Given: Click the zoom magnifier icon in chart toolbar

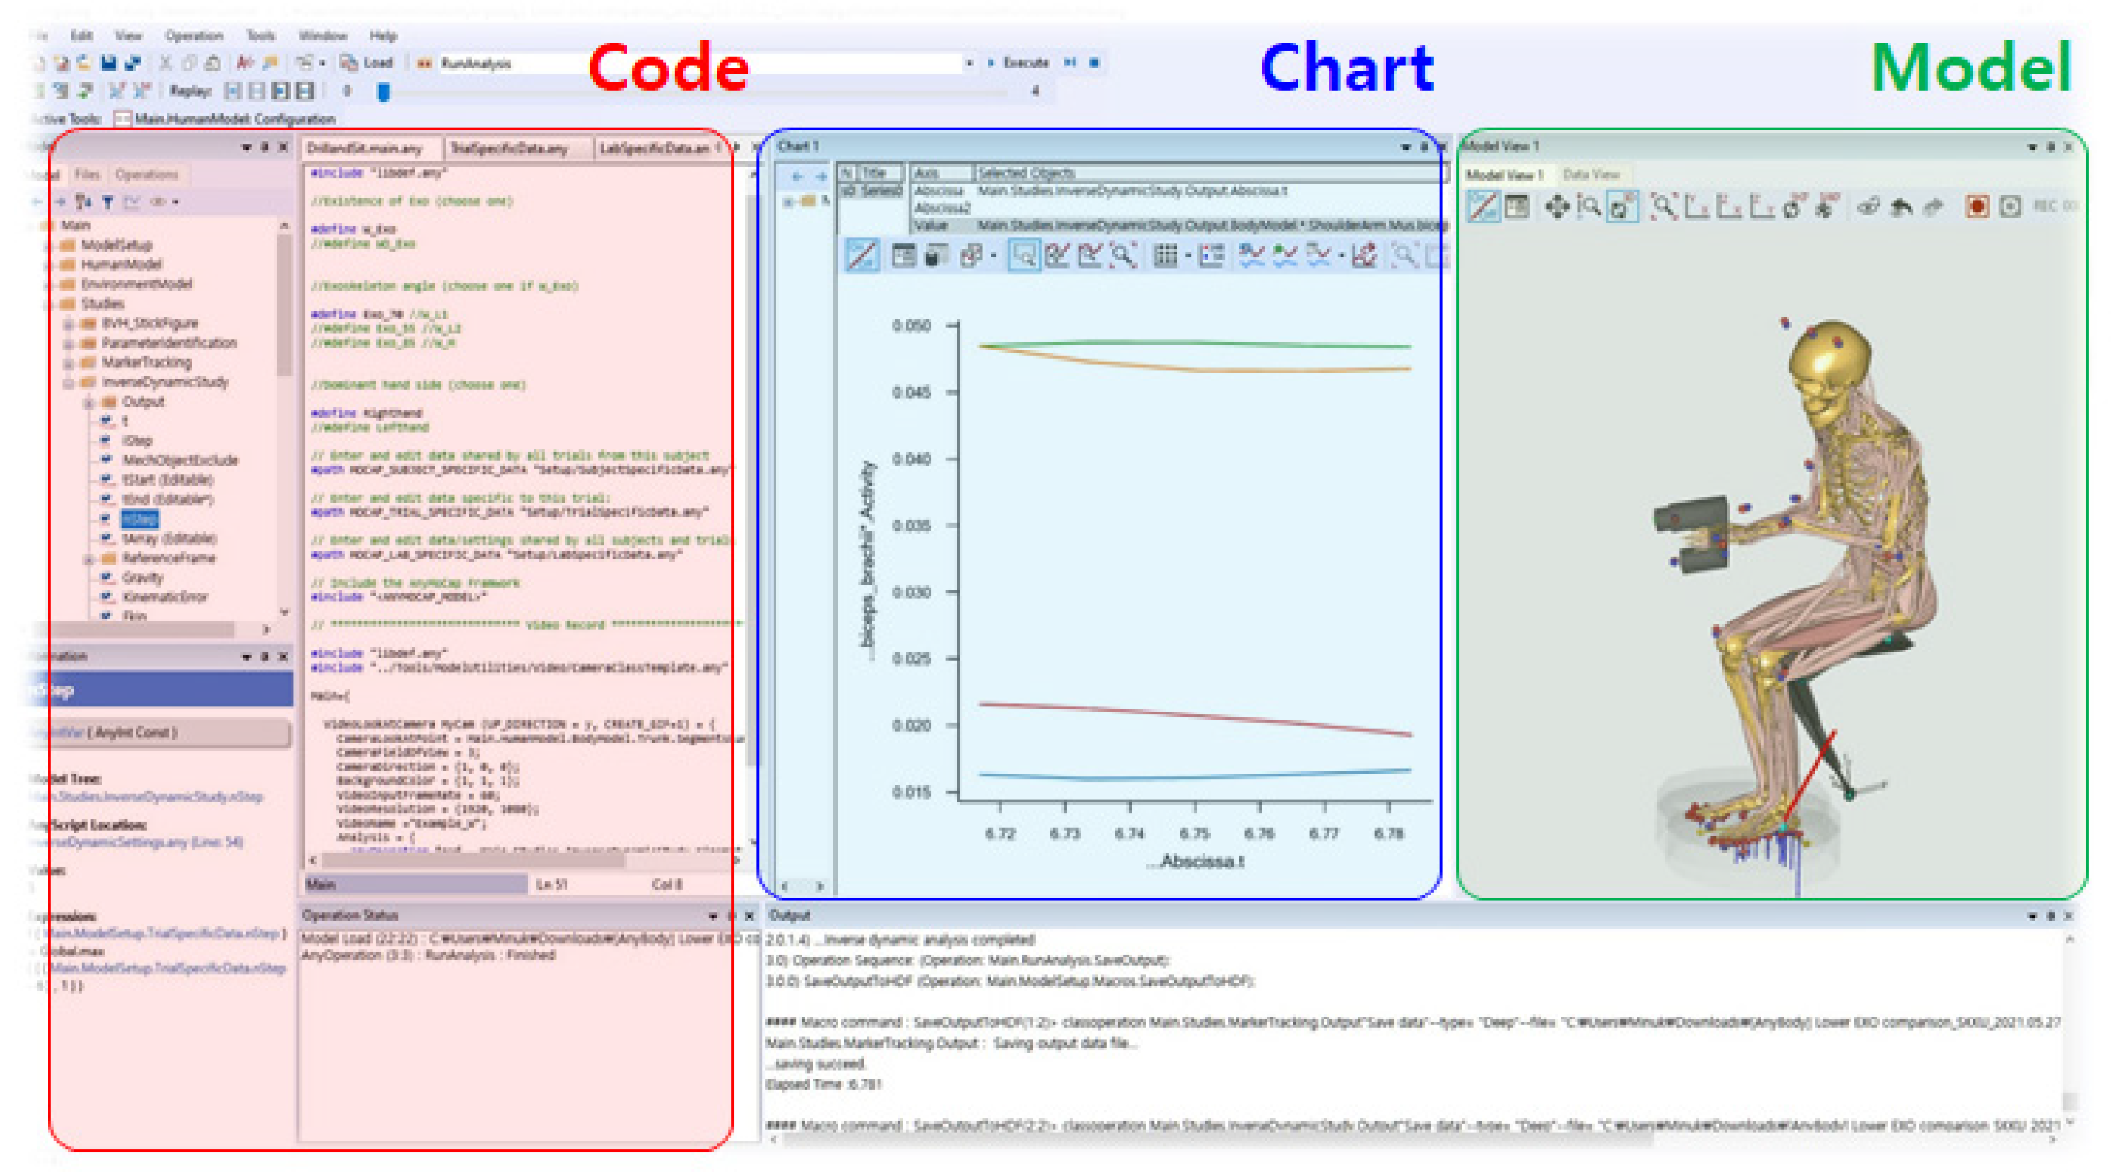Looking at the screenshot, I should (1122, 256).
